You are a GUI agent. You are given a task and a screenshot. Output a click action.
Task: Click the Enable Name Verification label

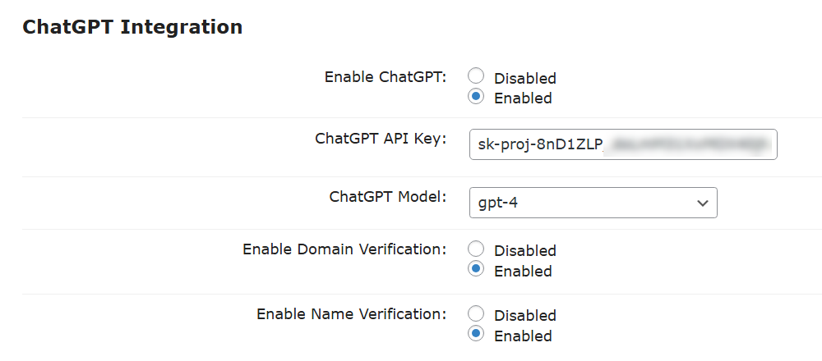351,314
